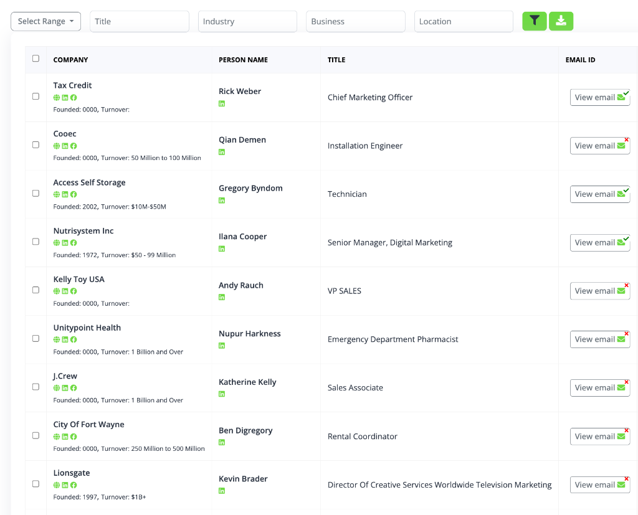View email for Rick Weber
The height and width of the screenshot is (515, 638).
pyautogui.click(x=600, y=98)
